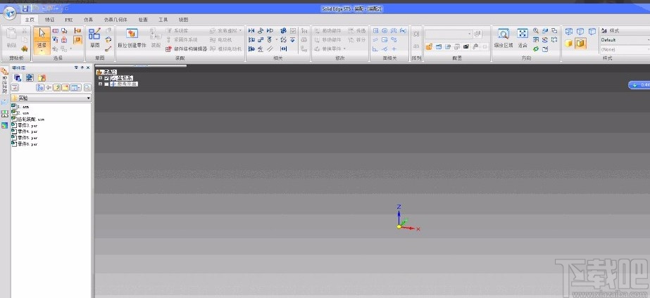Open the views dropdown in parts library toolbar
The image size is (650, 298).
(76, 88)
